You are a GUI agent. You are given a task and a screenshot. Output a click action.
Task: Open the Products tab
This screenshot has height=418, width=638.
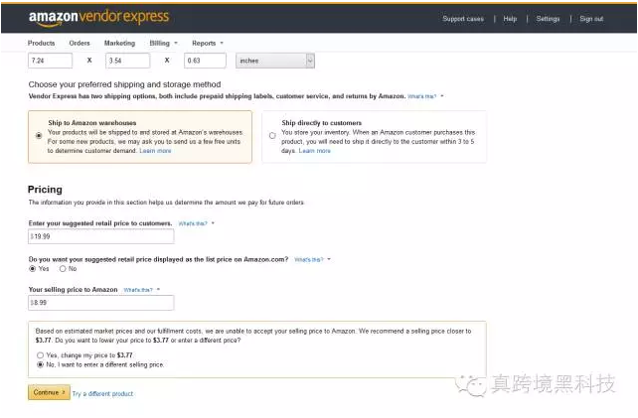click(x=41, y=43)
